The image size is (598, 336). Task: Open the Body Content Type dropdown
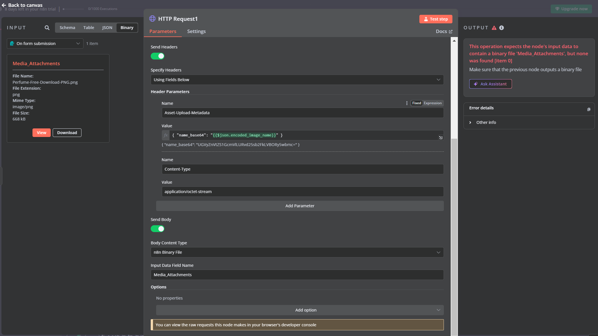point(297,252)
